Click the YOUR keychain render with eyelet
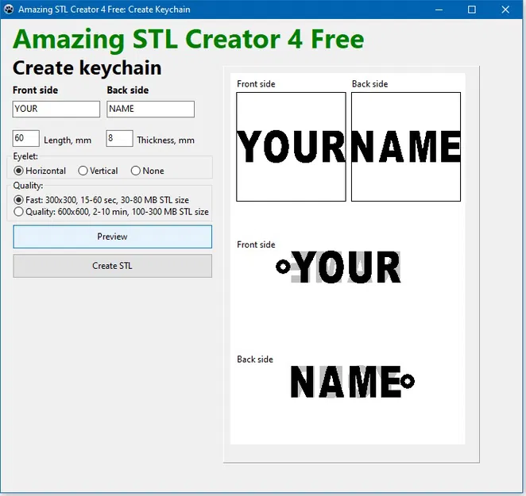This screenshot has height=496, width=526. 338,267
